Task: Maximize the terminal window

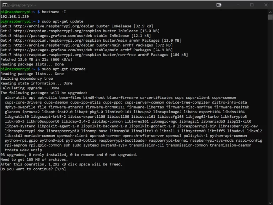Action: click(252, 5)
